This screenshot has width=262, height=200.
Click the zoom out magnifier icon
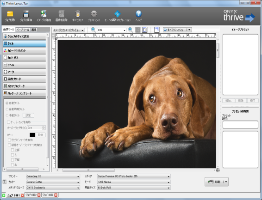click(93, 30)
